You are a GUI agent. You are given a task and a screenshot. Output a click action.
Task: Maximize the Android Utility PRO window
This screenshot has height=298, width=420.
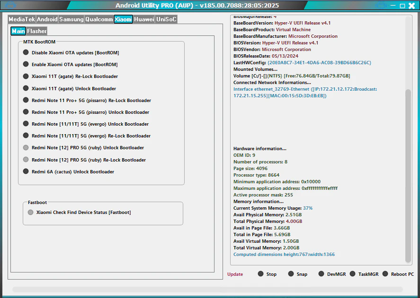click(402, 6)
